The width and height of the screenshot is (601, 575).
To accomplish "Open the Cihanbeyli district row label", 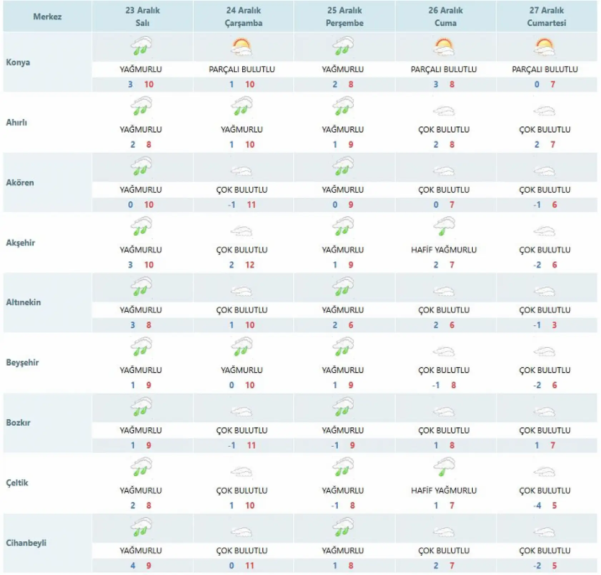I will point(26,542).
